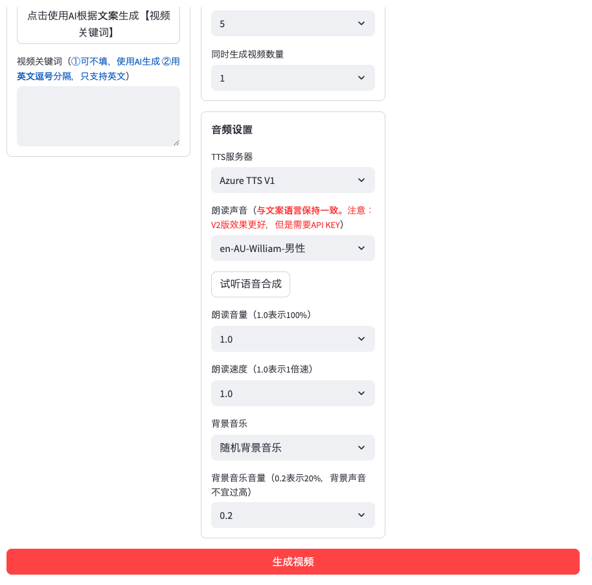The image size is (592, 585).
Task: Click the chevron beside the value 5
Action: pyautogui.click(x=361, y=23)
